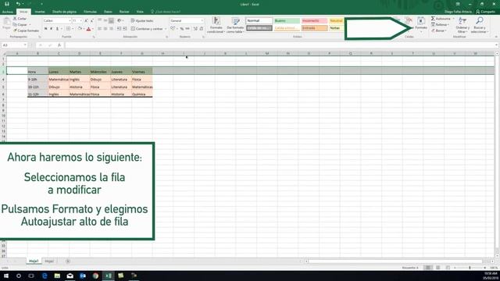Expand Combinar y centrar dropdown arrow
500x281 pixels.
(x=166, y=29)
